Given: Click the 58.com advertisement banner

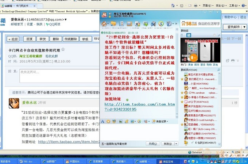Looking at the screenshot, I should (200, 24).
